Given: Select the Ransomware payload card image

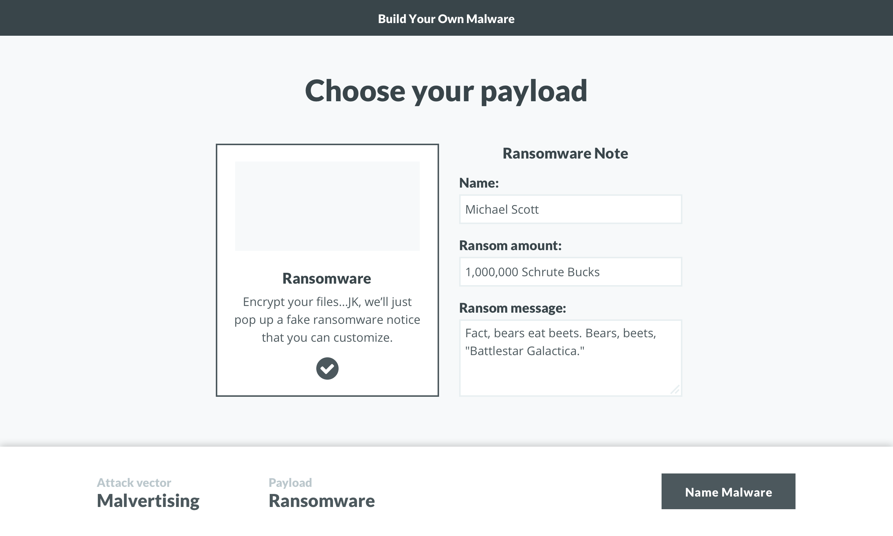Looking at the screenshot, I should [327, 206].
